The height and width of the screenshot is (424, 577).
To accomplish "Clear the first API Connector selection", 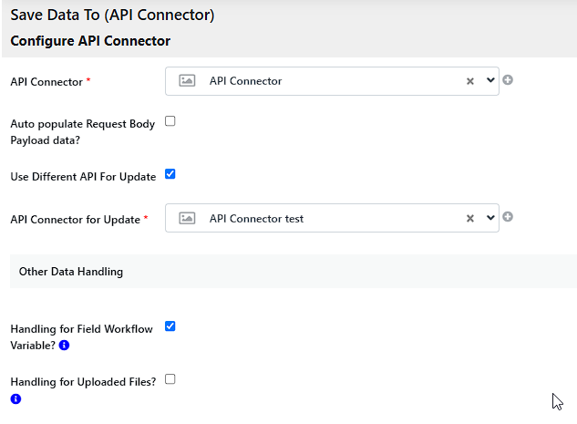I will pyautogui.click(x=470, y=81).
